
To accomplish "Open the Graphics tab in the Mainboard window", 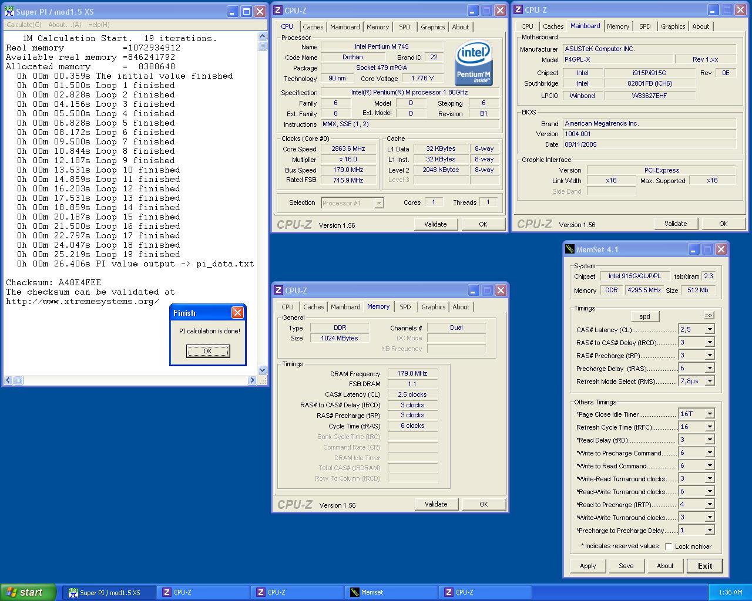I will pos(673,26).
